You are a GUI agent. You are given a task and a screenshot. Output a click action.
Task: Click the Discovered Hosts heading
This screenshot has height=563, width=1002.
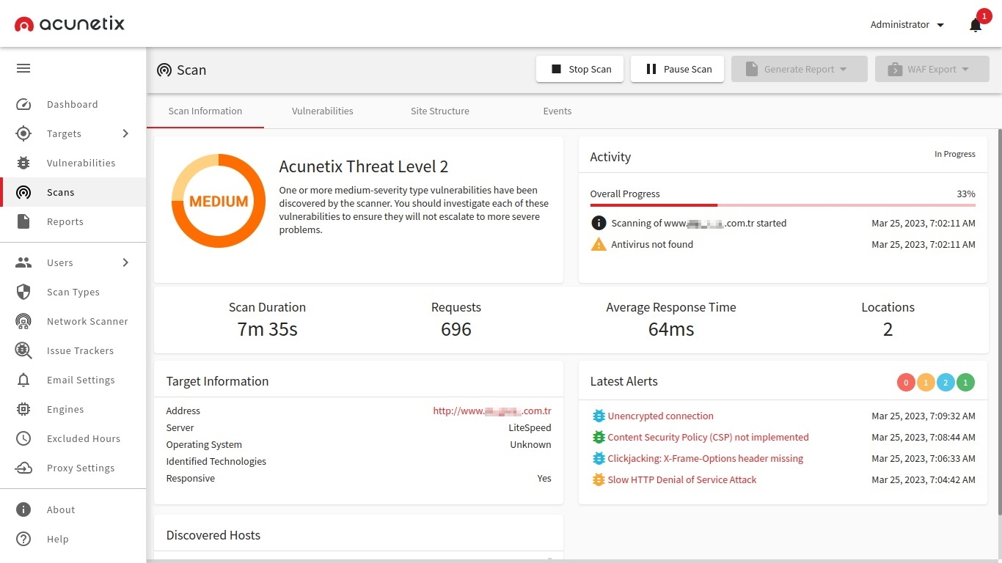213,535
